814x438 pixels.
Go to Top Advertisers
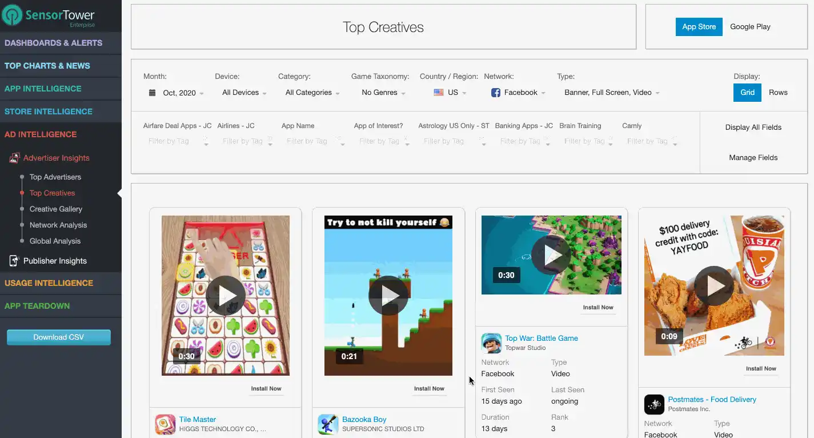pos(55,177)
